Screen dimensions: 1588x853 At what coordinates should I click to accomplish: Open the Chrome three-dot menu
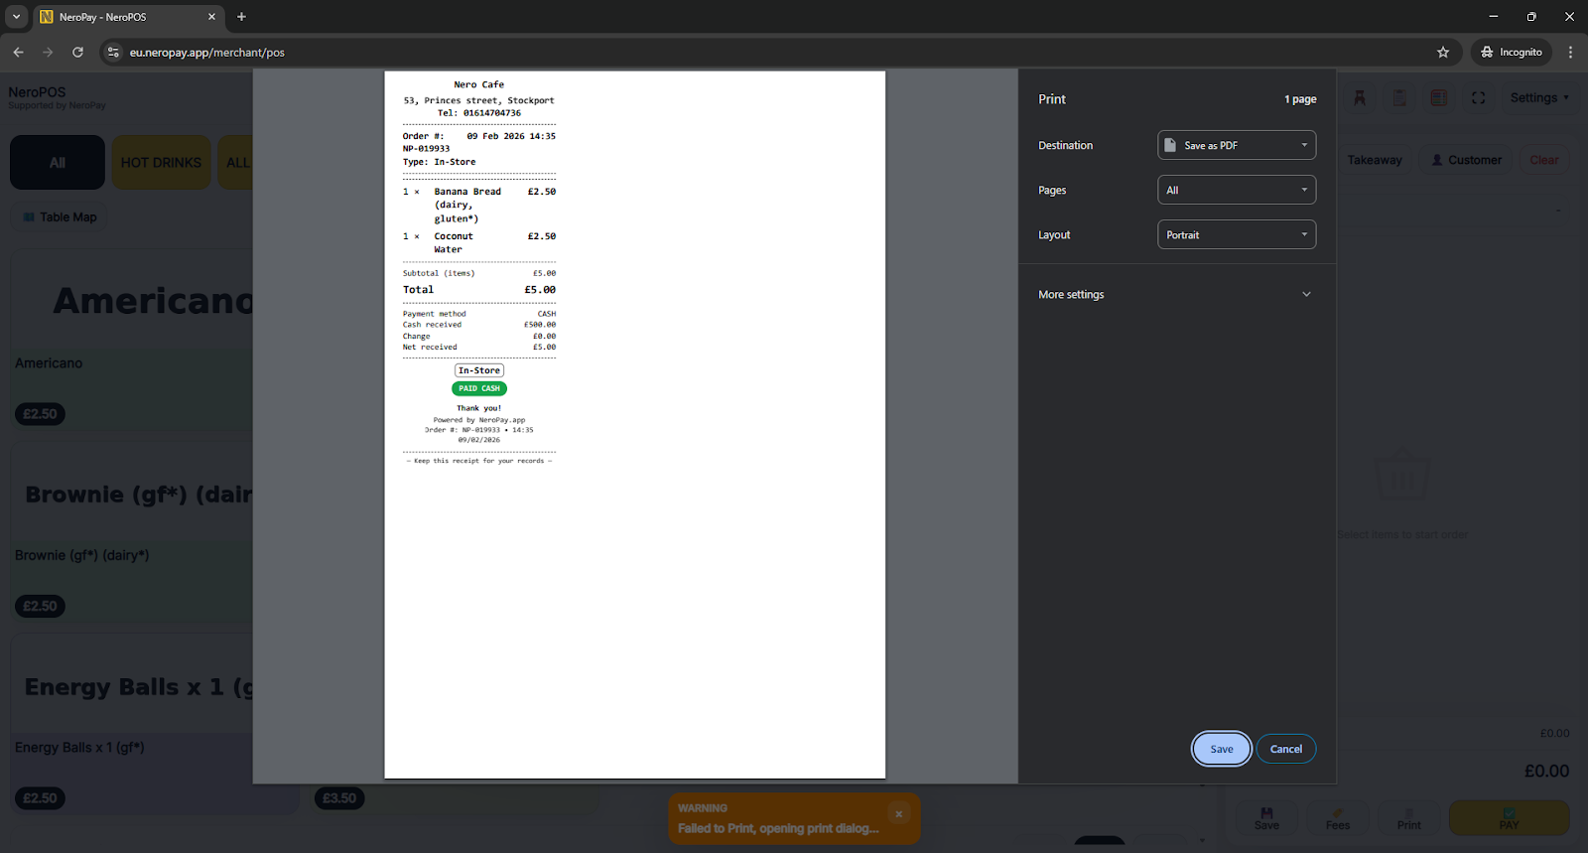click(1570, 53)
